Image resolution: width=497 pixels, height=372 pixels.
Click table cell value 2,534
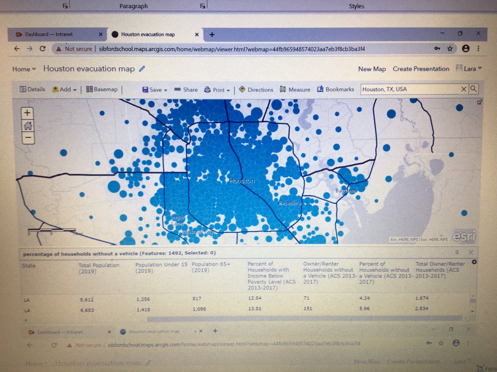[422, 308]
